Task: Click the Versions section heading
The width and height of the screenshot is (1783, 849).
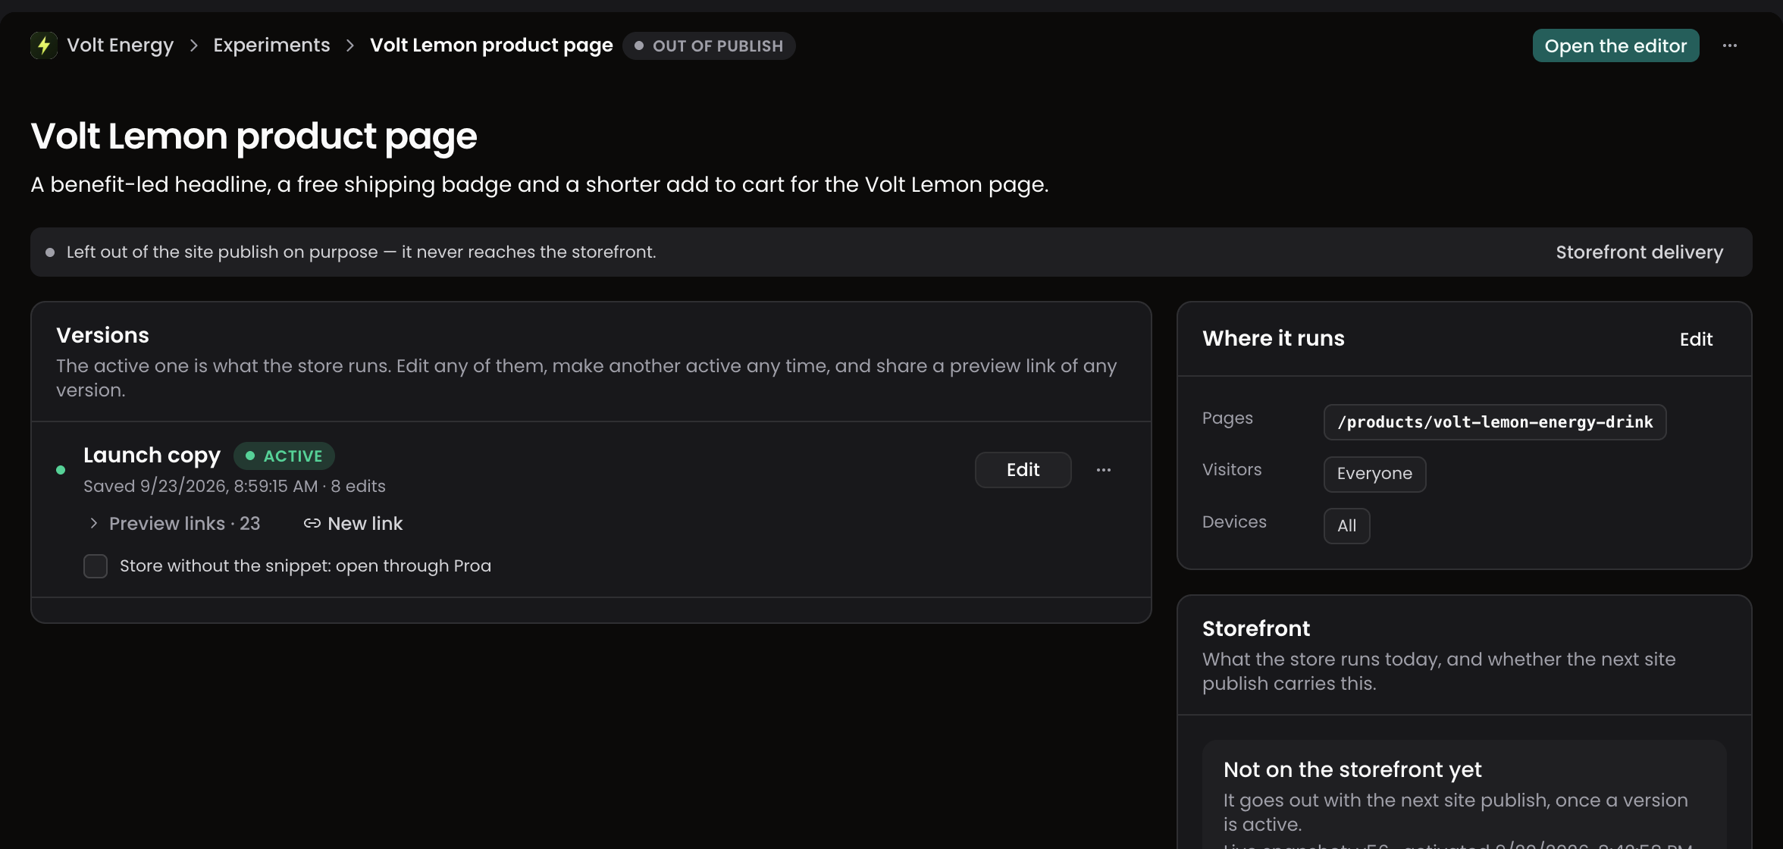Action: [102, 336]
